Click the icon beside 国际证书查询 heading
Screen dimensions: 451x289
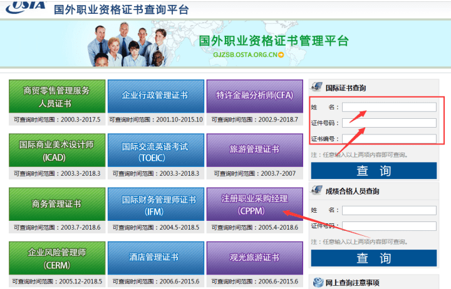317,86
